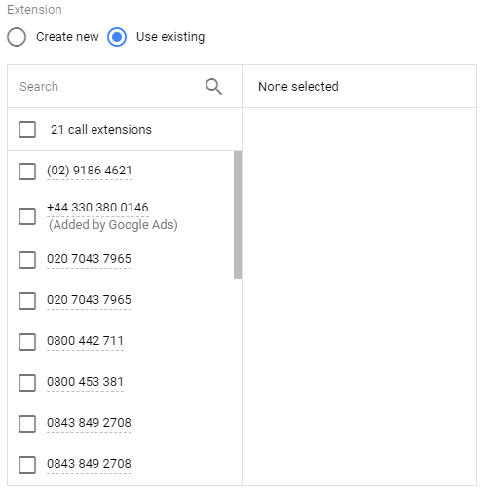Check the 0800 442 711 checkbox
486x499 pixels.
[x=27, y=342]
